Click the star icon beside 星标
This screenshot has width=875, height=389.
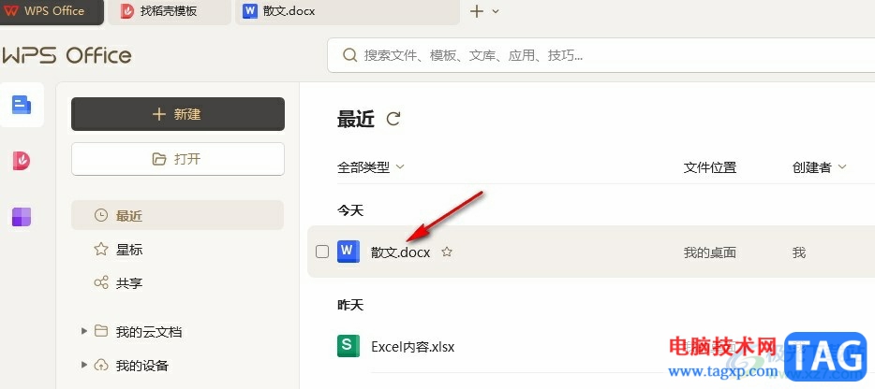point(101,249)
